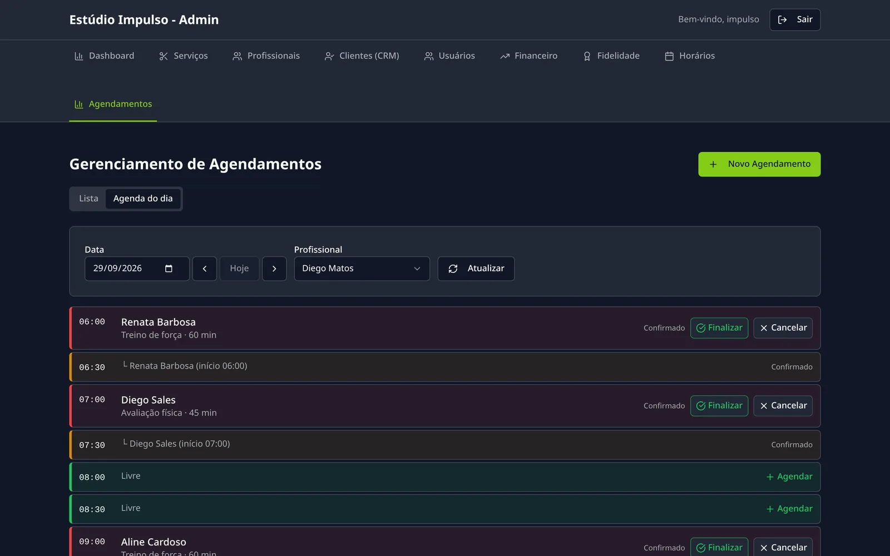The width and height of the screenshot is (890, 556).
Task: Click Estúdio Impulso - Admin title
Action: click(144, 20)
